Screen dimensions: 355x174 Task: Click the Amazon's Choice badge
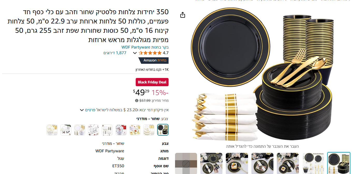click(154, 60)
